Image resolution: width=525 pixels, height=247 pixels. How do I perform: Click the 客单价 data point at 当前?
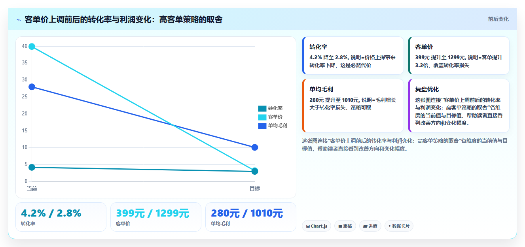(x=32, y=46)
